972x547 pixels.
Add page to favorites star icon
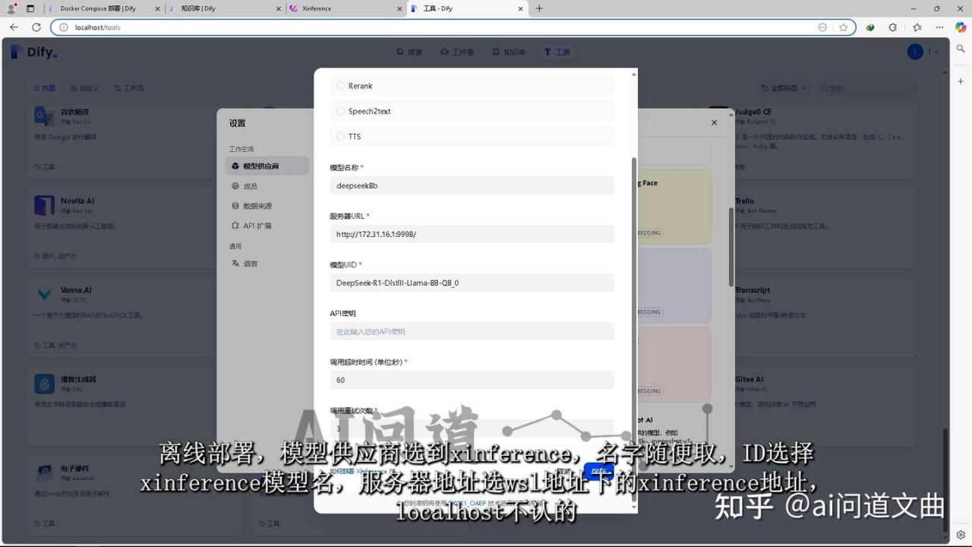click(843, 27)
